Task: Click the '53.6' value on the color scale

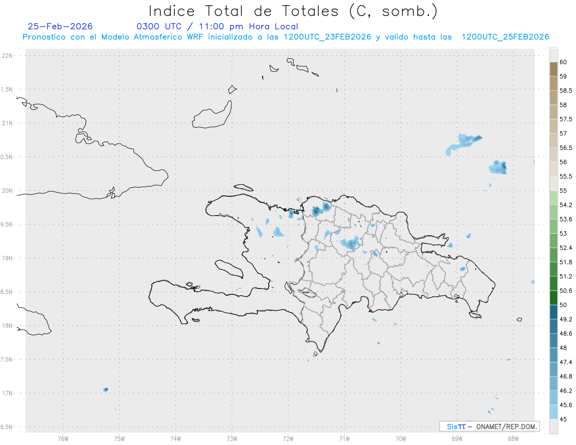Action: coord(566,219)
